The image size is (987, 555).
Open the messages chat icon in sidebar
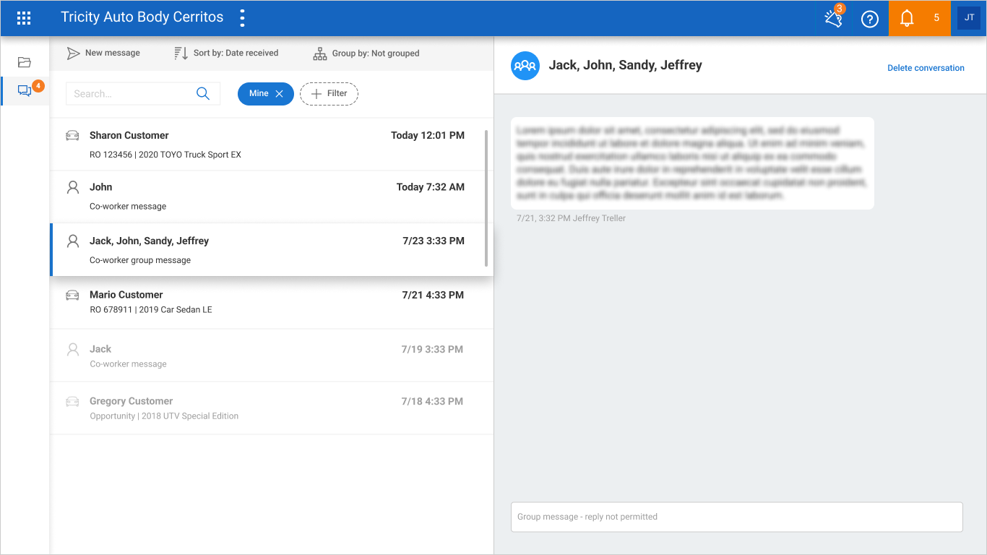25,91
